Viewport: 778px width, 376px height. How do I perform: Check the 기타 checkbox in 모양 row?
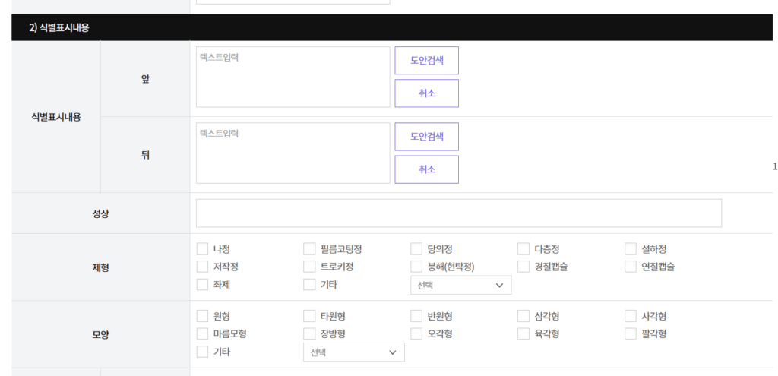tap(202, 352)
